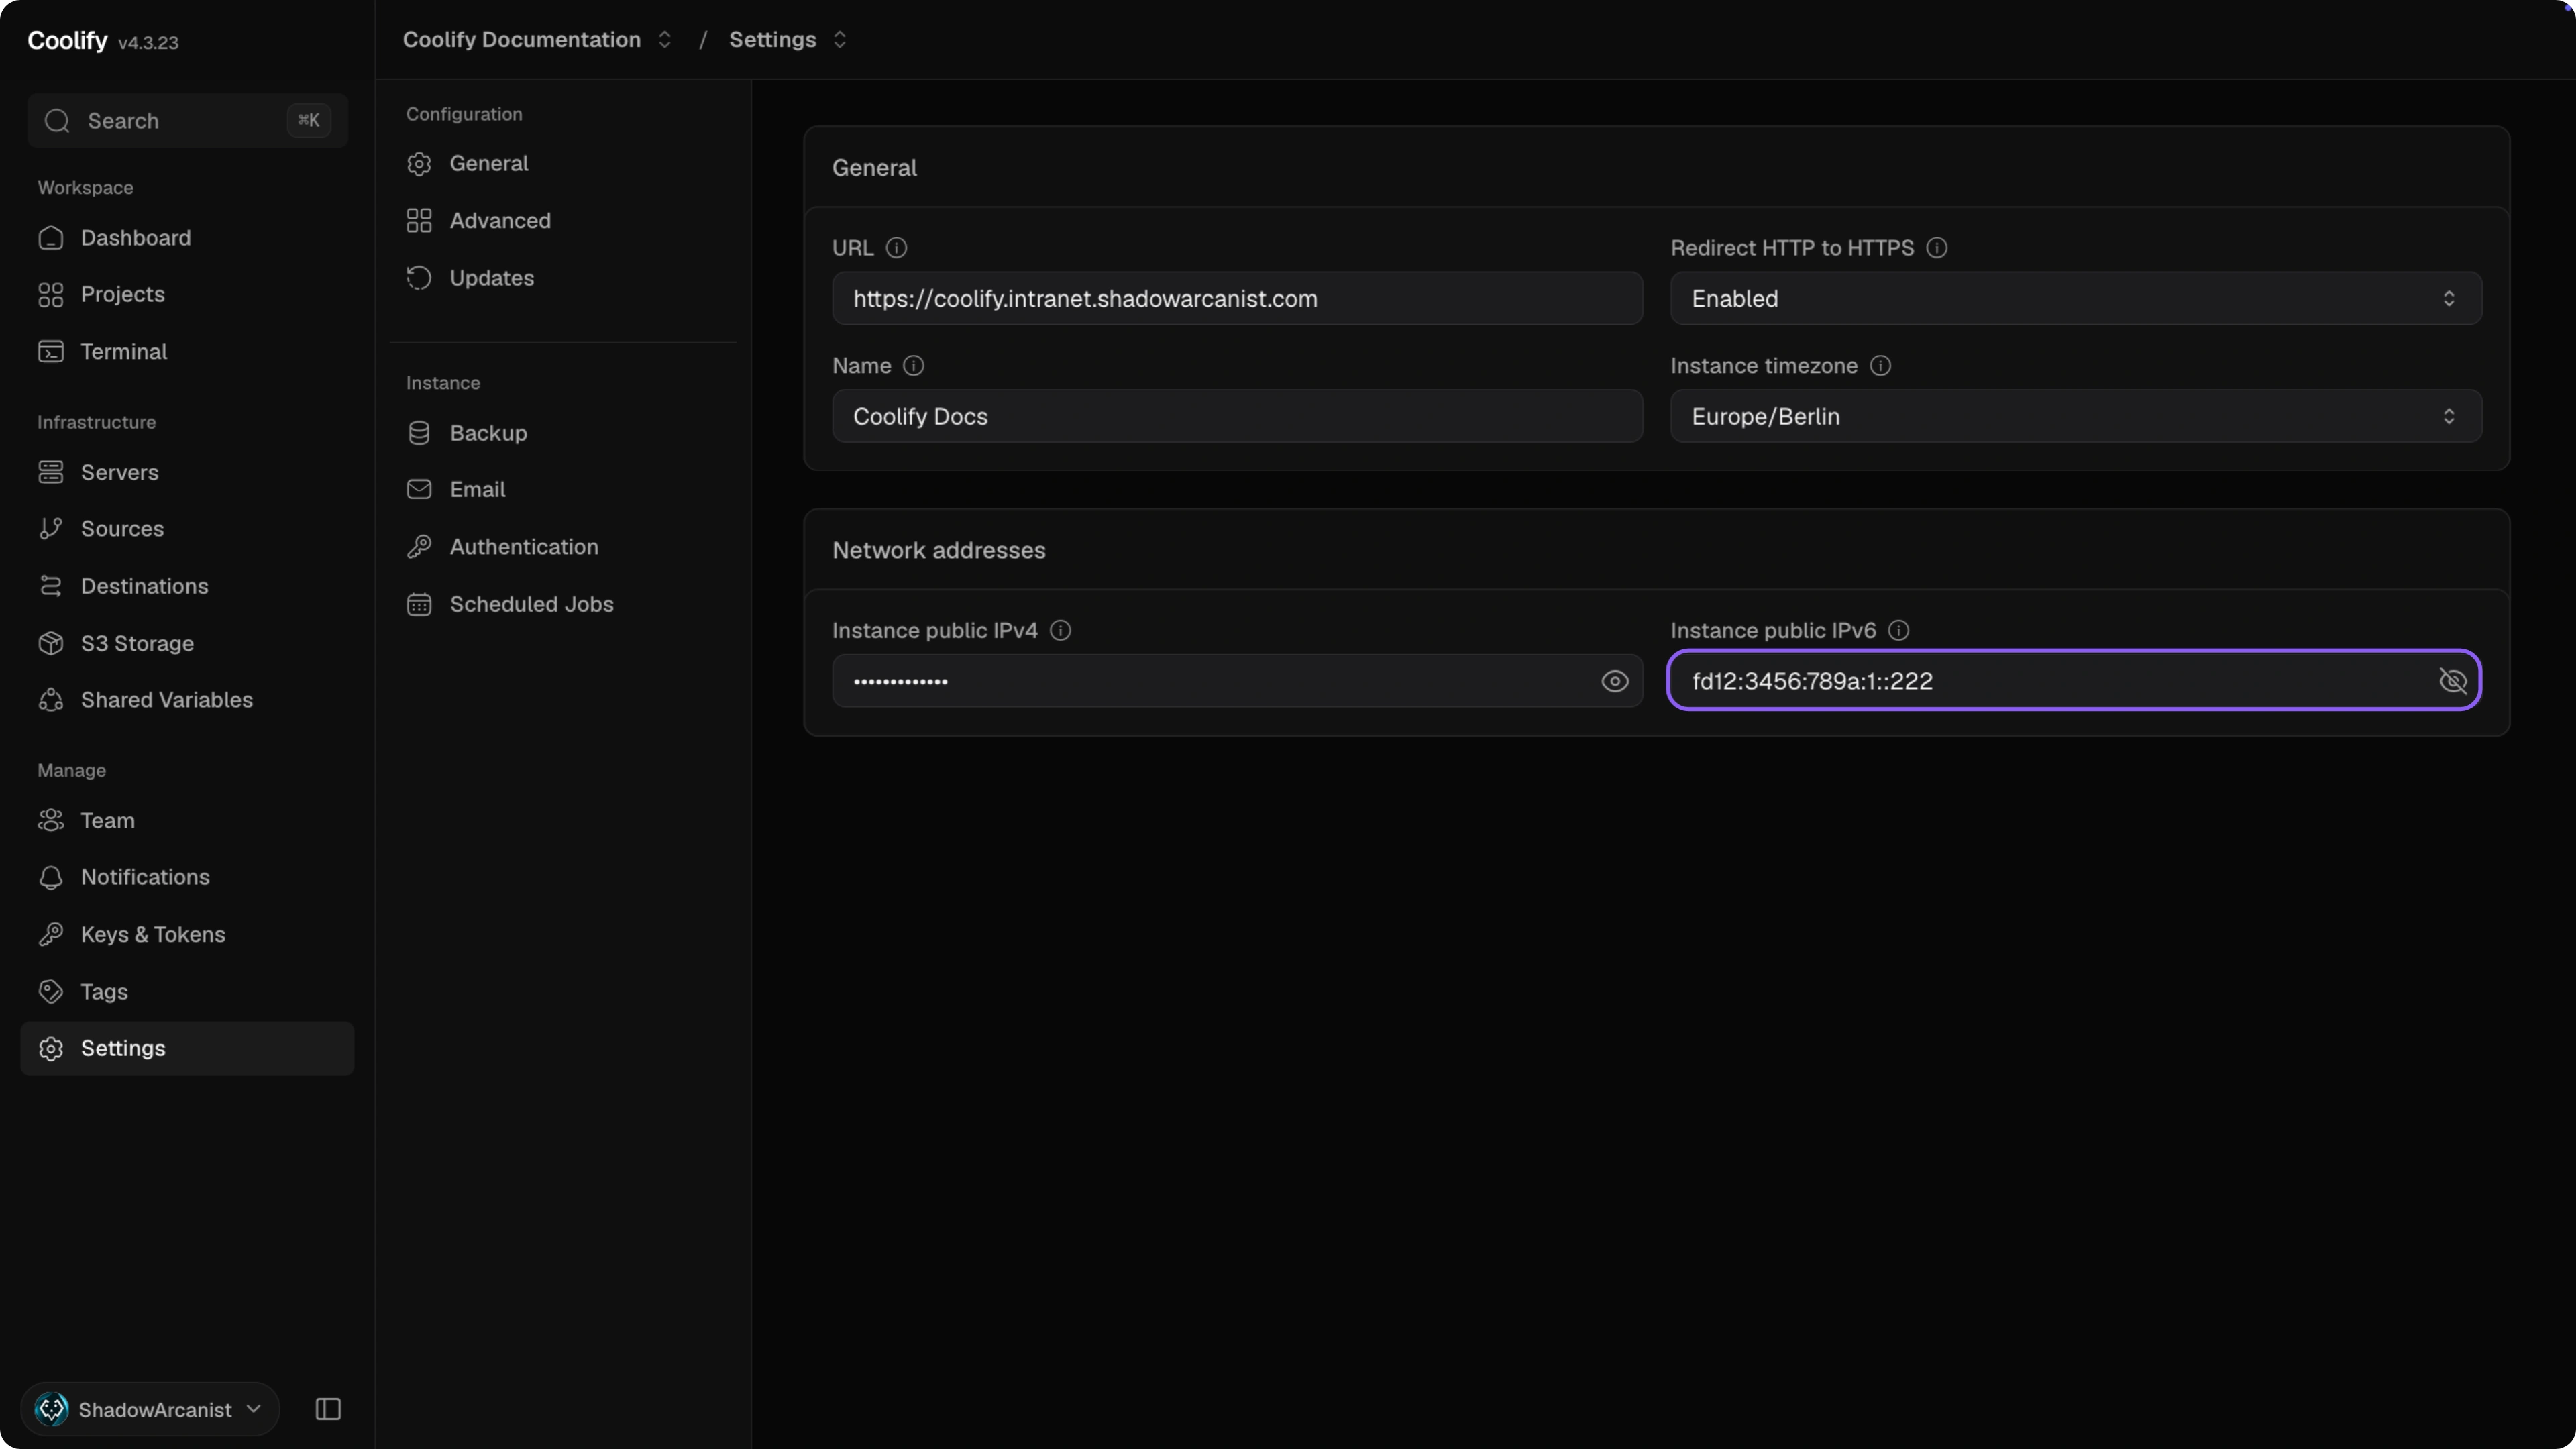
Task: Hide the Instance public IPv6 value
Action: [2452, 681]
